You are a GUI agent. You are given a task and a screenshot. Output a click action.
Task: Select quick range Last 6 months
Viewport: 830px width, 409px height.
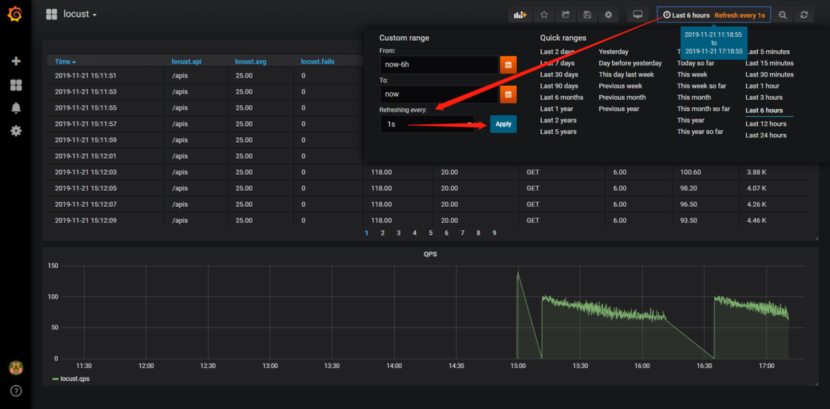(x=562, y=97)
